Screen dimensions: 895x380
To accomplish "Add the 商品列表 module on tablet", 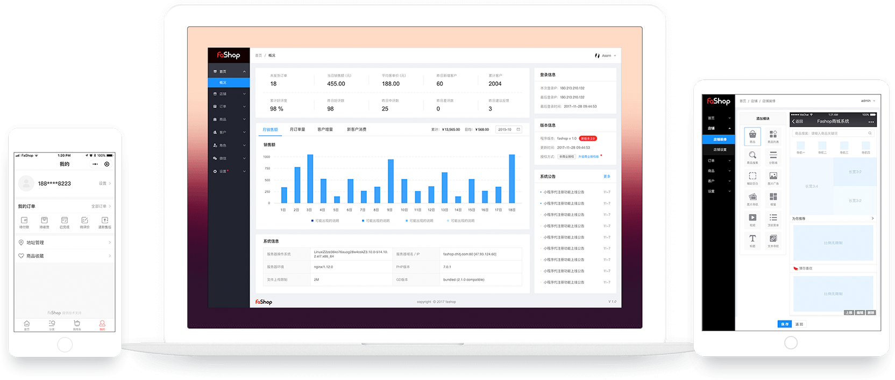I will pyautogui.click(x=773, y=136).
